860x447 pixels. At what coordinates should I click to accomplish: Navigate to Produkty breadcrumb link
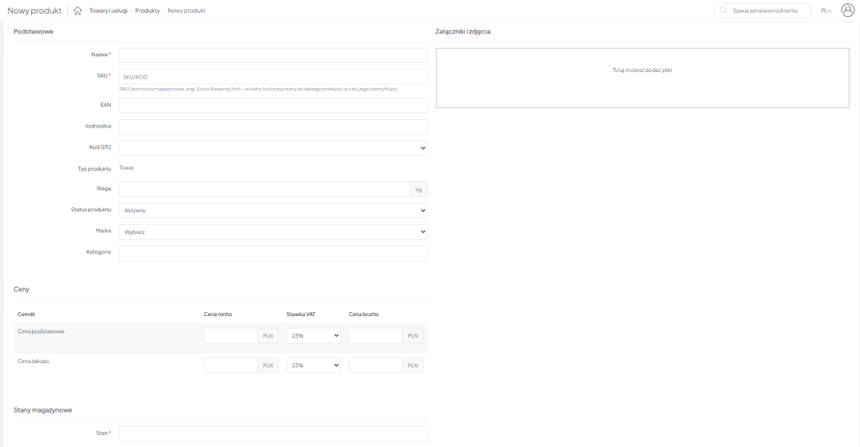pos(147,11)
